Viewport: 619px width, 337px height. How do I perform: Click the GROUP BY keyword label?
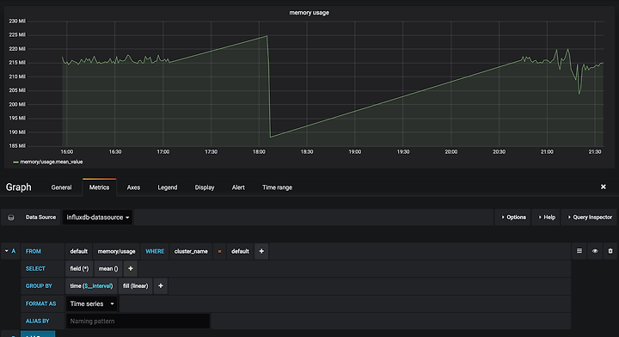(x=39, y=285)
